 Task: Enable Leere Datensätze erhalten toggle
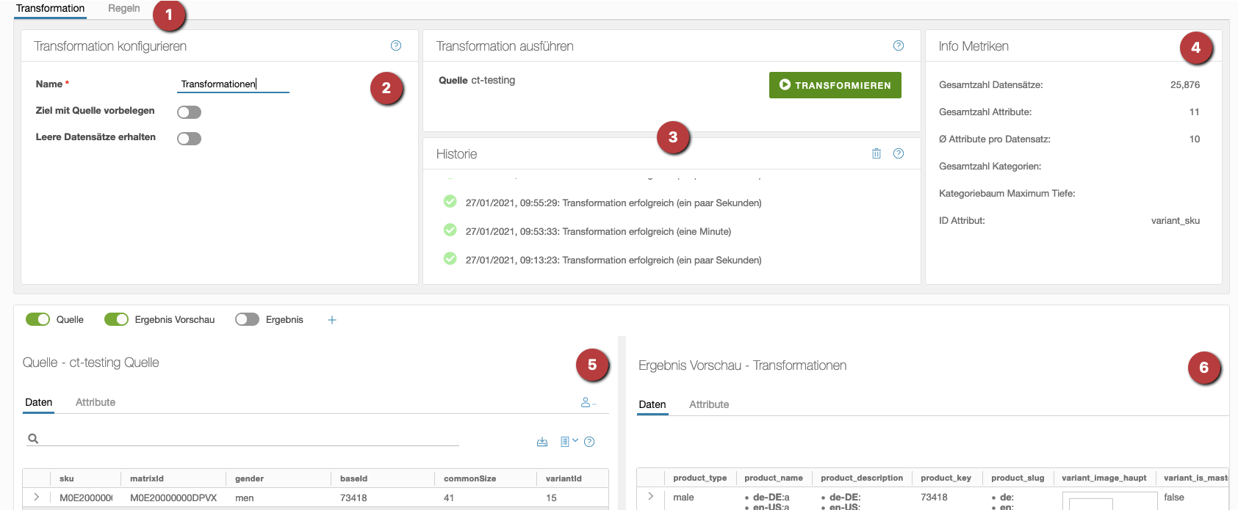pyautogui.click(x=189, y=139)
